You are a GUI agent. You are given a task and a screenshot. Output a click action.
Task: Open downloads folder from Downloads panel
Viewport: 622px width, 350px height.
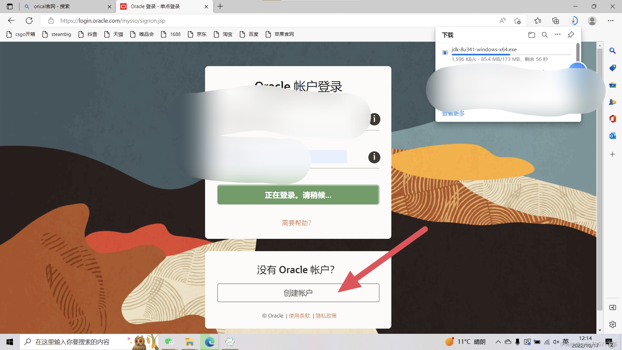pyautogui.click(x=532, y=35)
